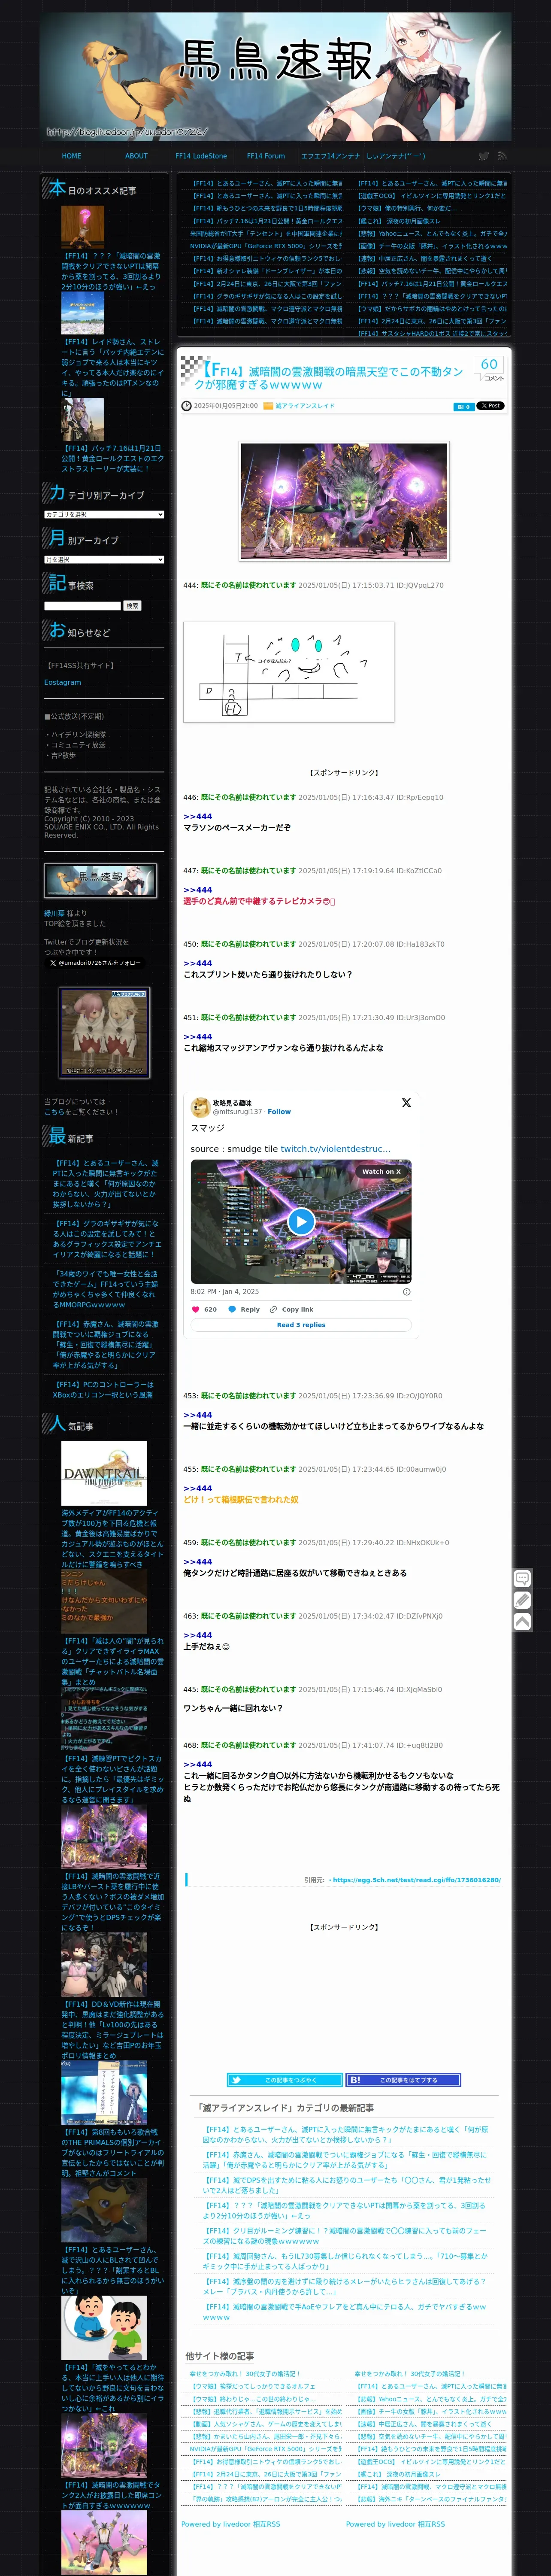Click the floating pencil edit icon
The width and height of the screenshot is (551, 2576).
522,1600
